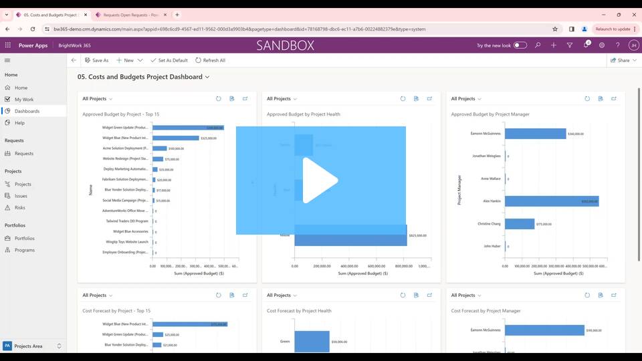642x361 pixels.
Task: Refresh the Approved Budget by Project Manager chart
Action: pos(587,99)
